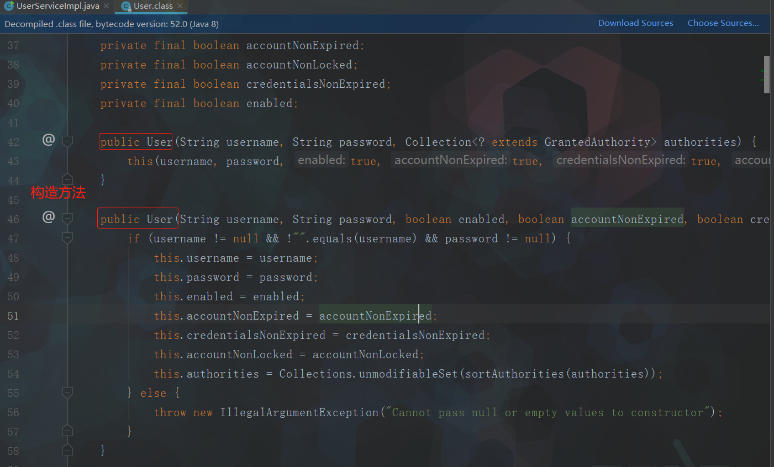Click the editor vertical scrollbar thumb

pos(766,75)
